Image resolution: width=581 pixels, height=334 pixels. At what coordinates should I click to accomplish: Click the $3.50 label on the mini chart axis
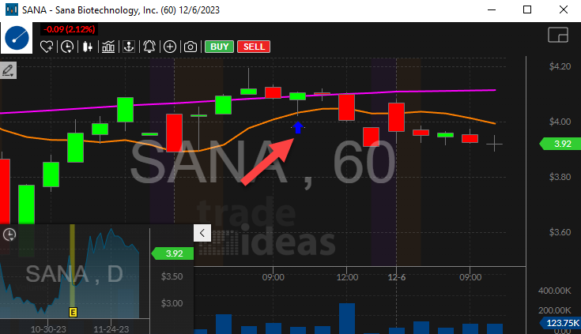tap(172, 276)
